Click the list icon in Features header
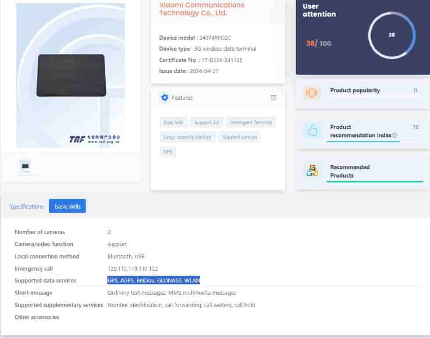The width and height of the screenshot is (430, 338). pos(273,98)
